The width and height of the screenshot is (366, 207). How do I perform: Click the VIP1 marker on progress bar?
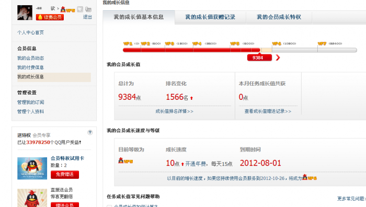tap(128, 43)
